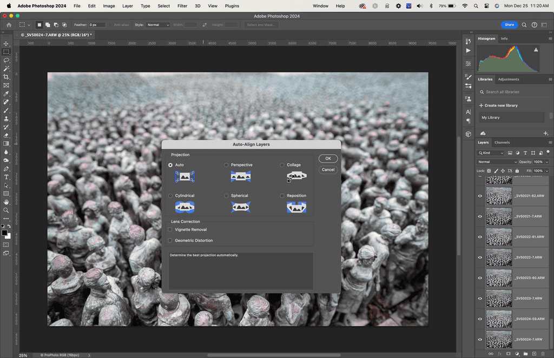554x358 pixels.
Task: Click Create new library
Action: pyautogui.click(x=498, y=105)
